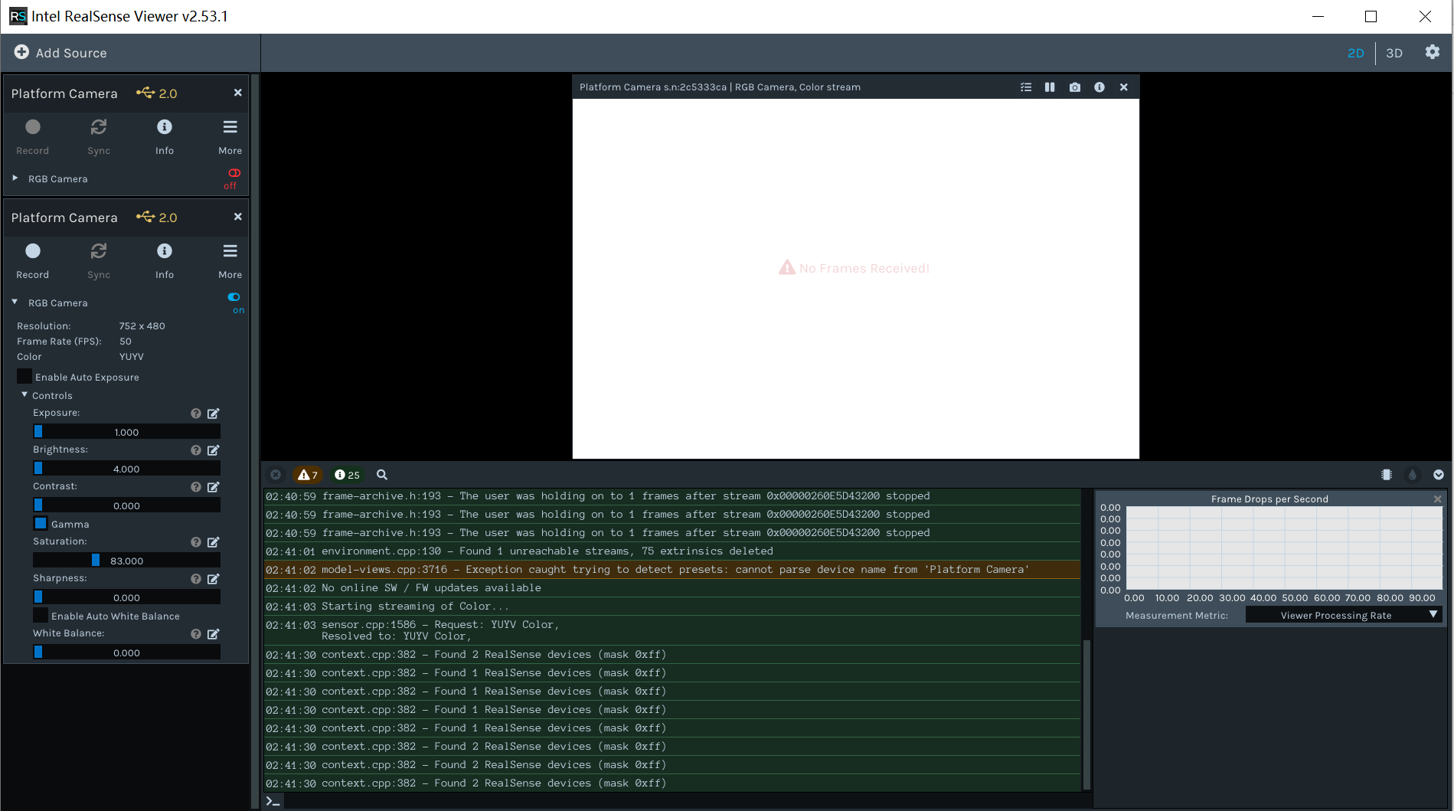Switch to the 3D view tab
This screenshot has height=811, width=1454.
pyautogui.click(x=1394, y=53)
